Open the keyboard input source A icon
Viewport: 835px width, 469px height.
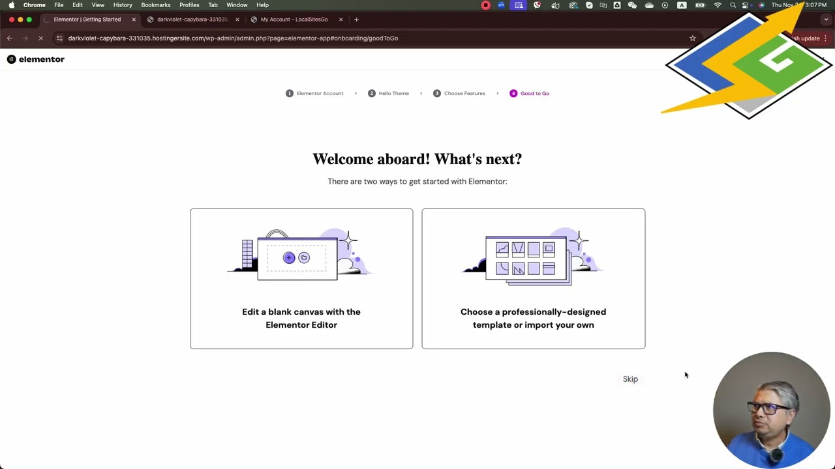pos(682,5)
